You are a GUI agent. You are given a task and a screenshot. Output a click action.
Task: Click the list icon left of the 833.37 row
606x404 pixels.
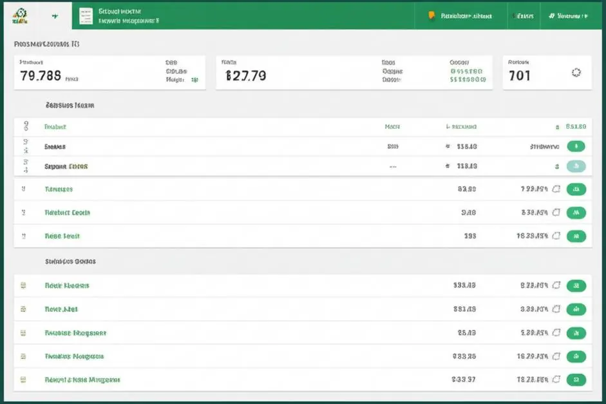[x=23, y=380]
